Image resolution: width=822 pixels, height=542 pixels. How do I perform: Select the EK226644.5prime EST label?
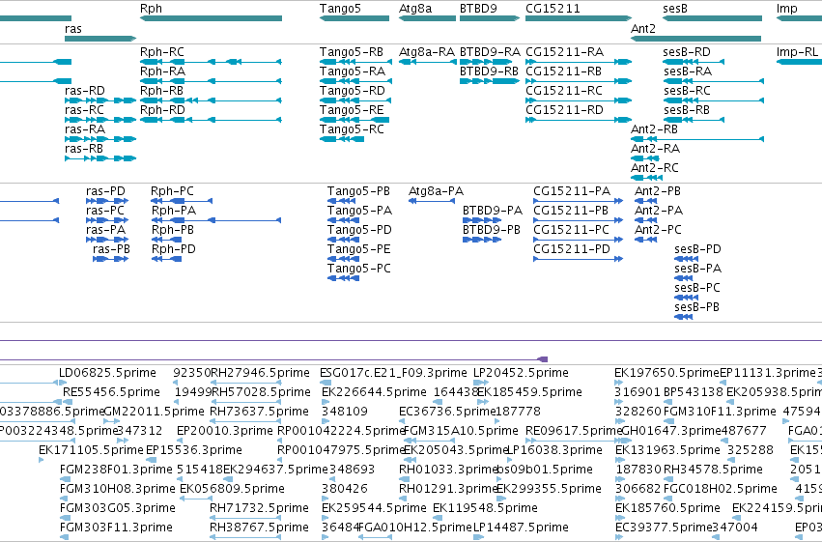click(374, 392)
